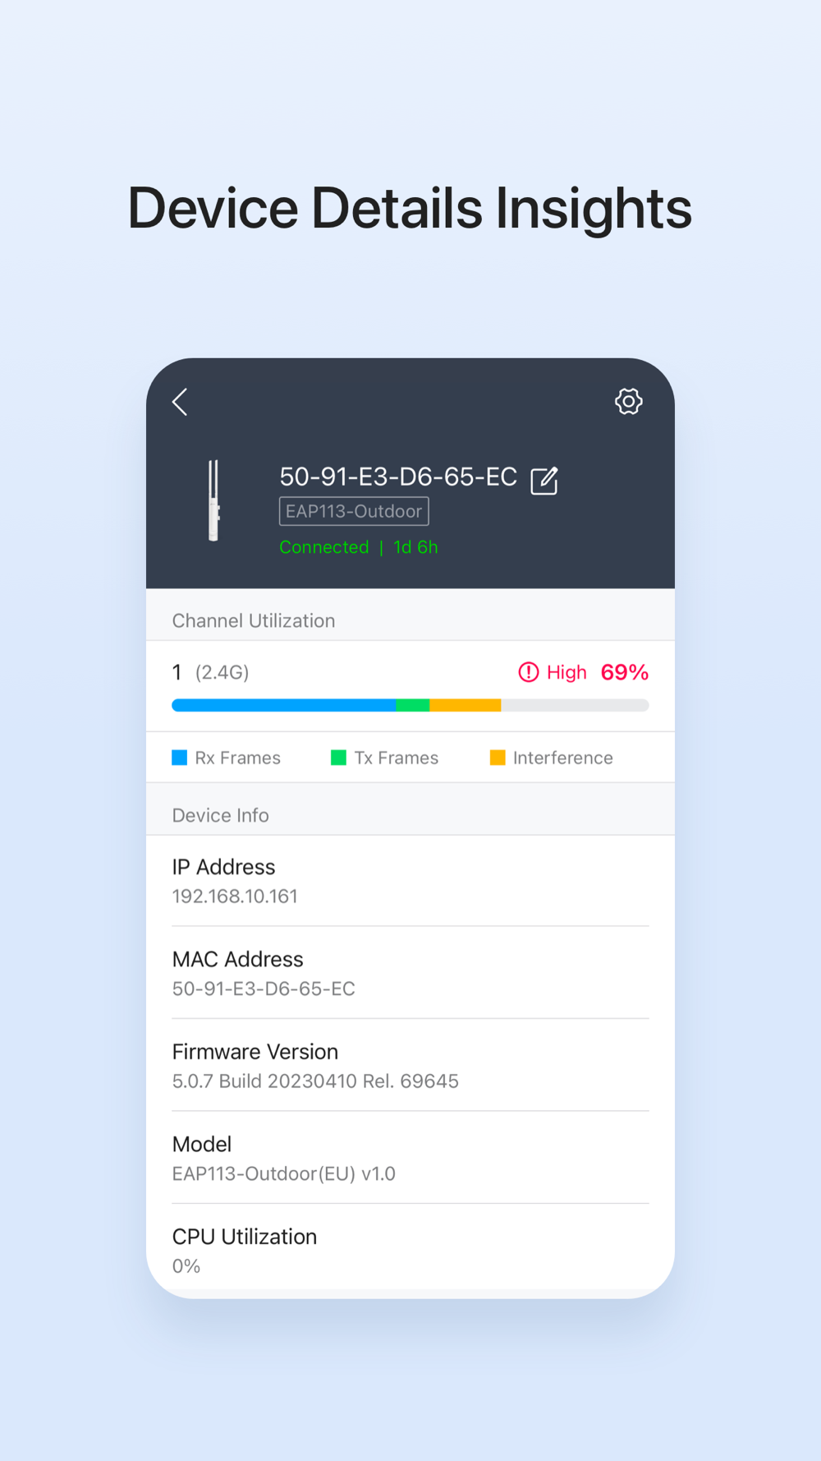Screen dimensions: 821x1461
Task: Tap the blue Rx Frames legend square
Action: pos(179,757)
